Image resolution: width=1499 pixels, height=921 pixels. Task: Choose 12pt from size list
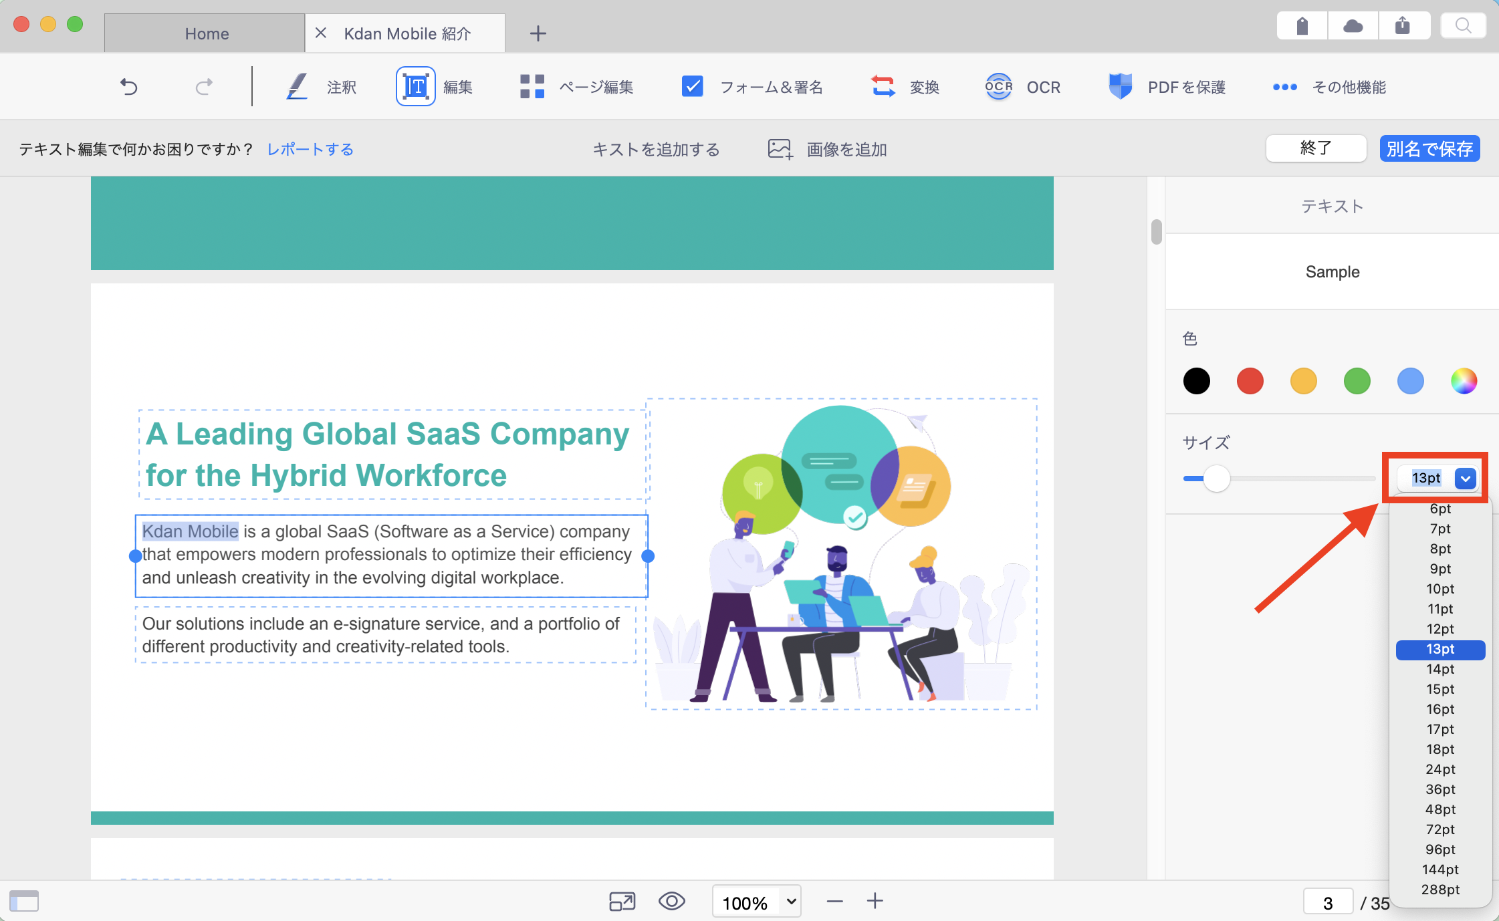[1440, 629]
